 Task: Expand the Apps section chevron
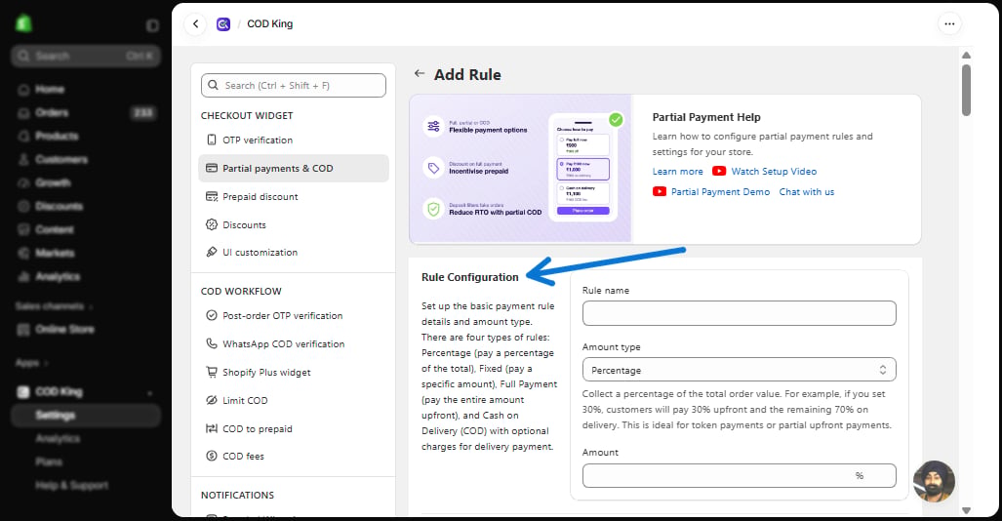[x=47, y=363]
